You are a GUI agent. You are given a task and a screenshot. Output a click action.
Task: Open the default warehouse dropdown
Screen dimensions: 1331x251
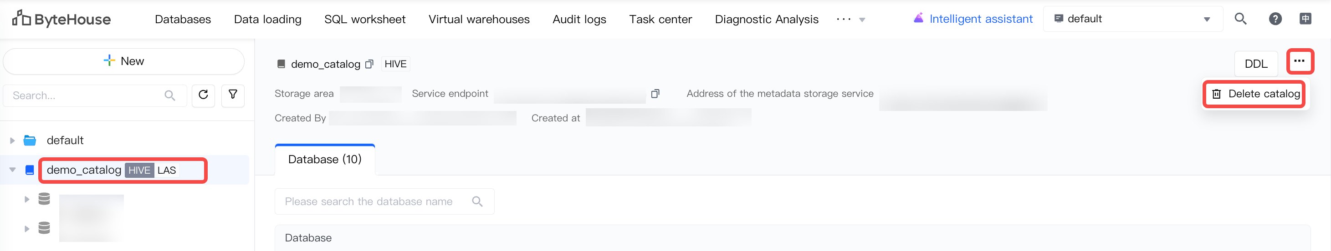(1132, 19)
